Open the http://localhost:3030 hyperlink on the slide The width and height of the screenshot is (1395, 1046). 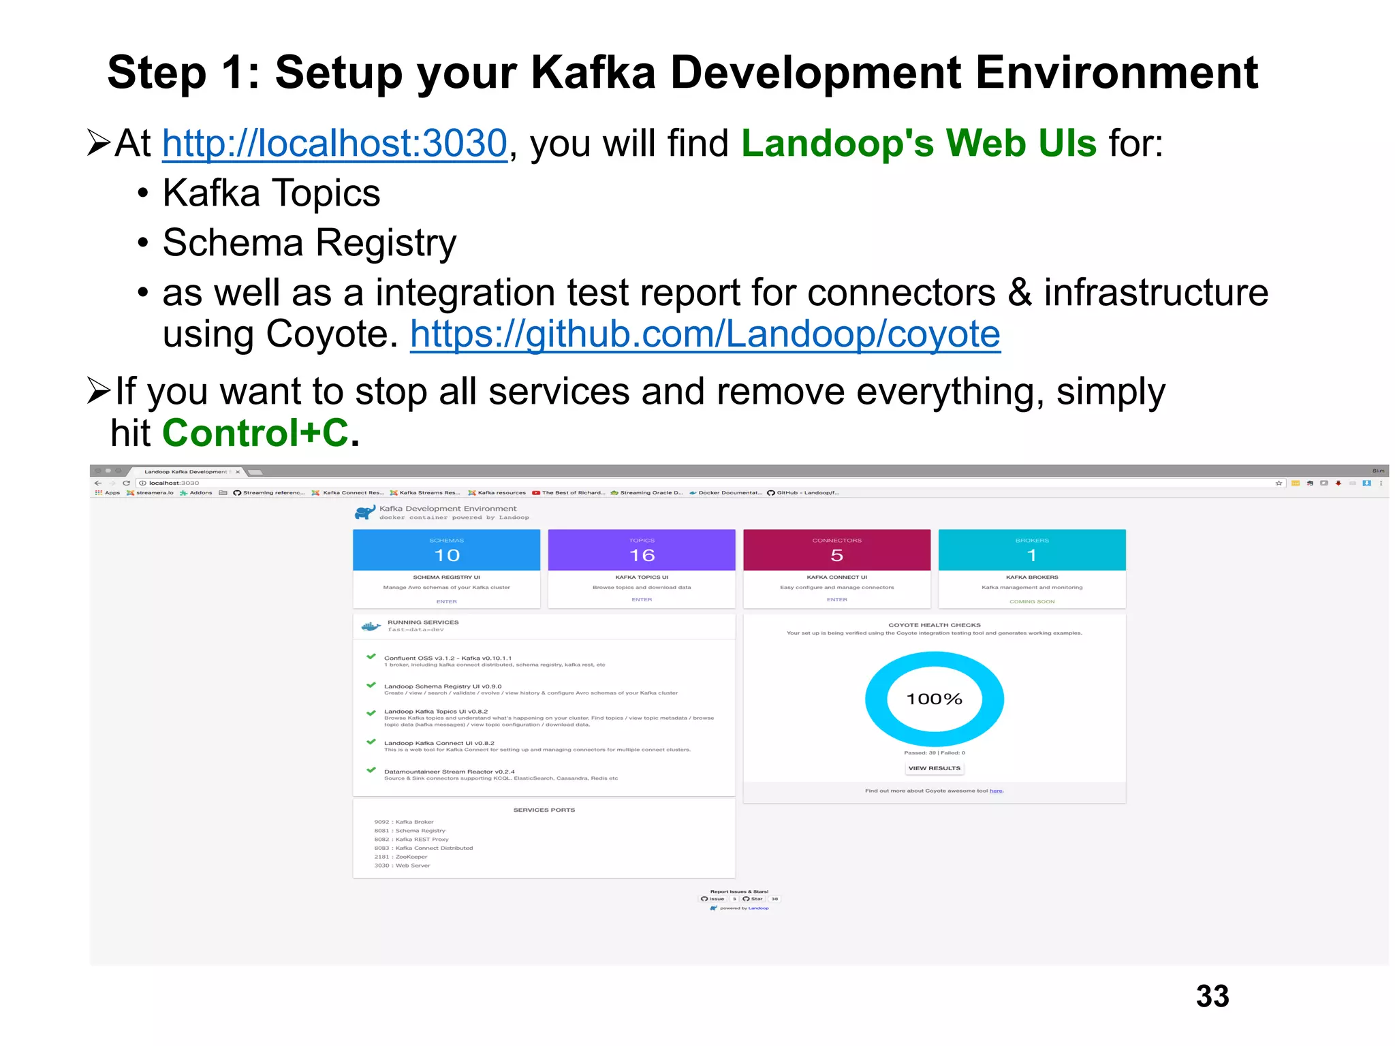coord(334,144)
